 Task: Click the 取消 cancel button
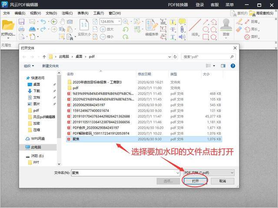pos(222,181)
